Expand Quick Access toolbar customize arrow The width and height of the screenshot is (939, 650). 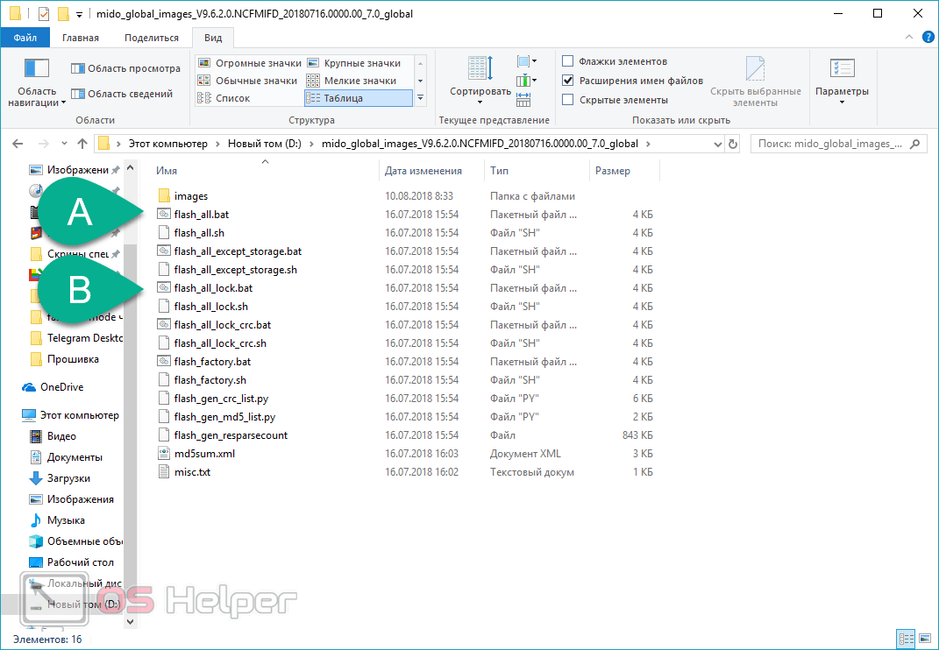coord(79,14)
